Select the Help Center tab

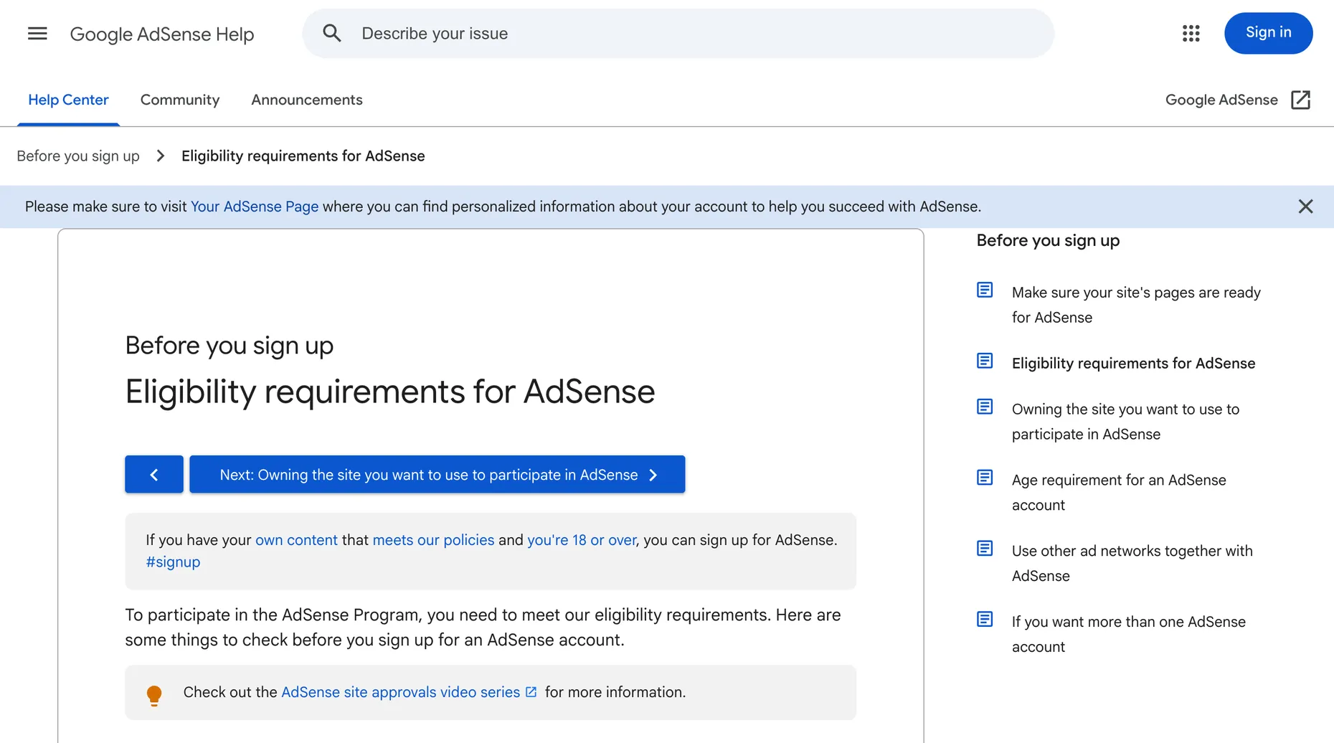[68, 100]
